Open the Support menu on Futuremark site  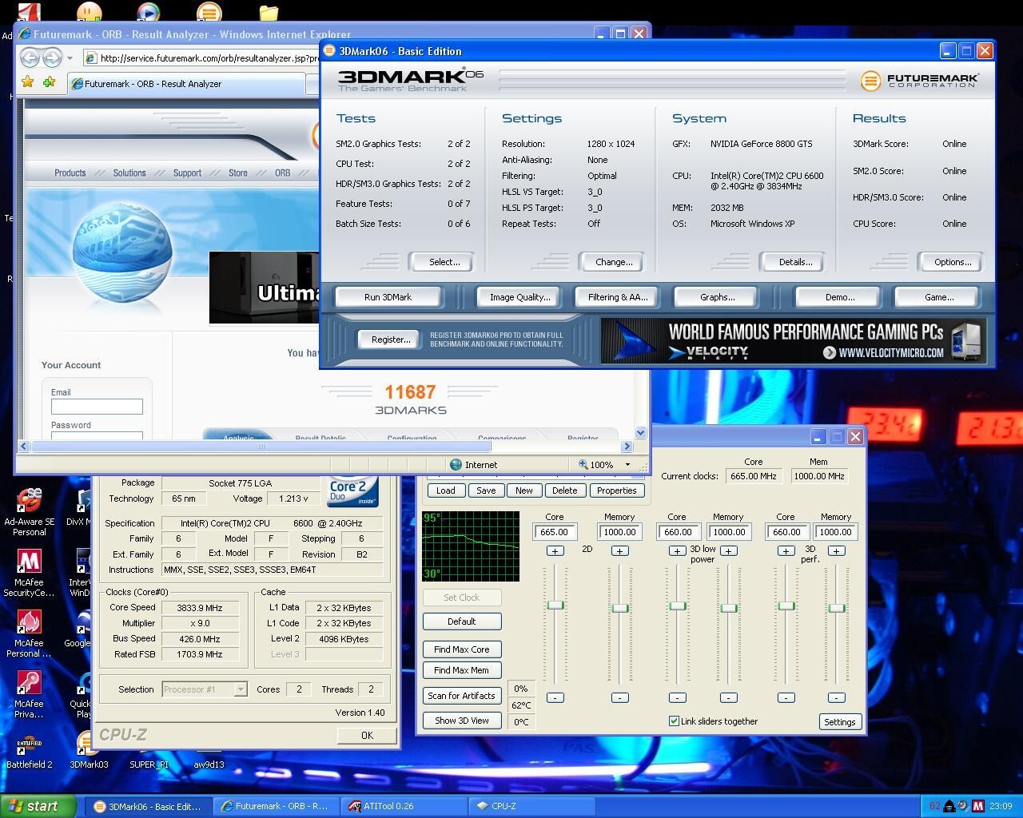pos(187,173)
